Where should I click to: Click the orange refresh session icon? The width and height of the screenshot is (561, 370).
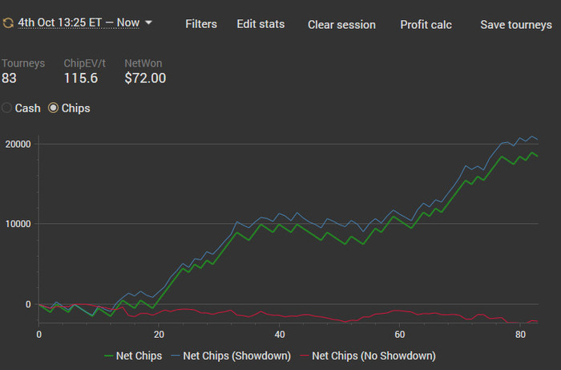(8, 23)
